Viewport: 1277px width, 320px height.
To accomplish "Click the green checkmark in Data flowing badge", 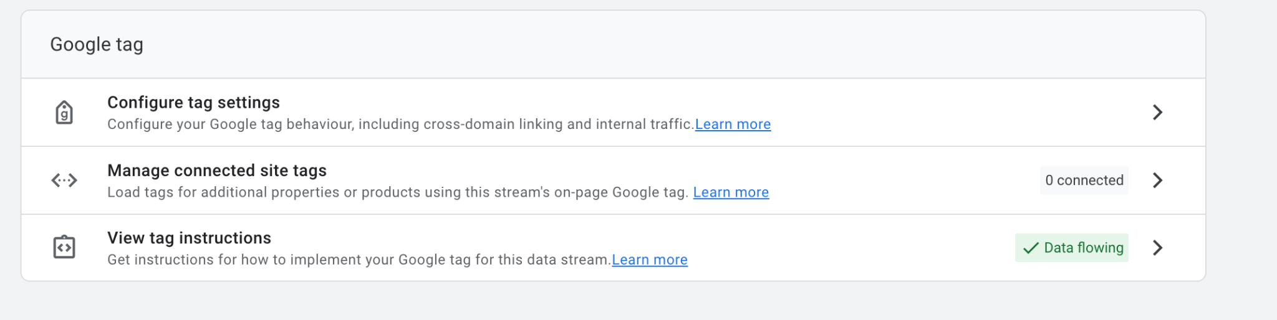I will [1031, 248].
